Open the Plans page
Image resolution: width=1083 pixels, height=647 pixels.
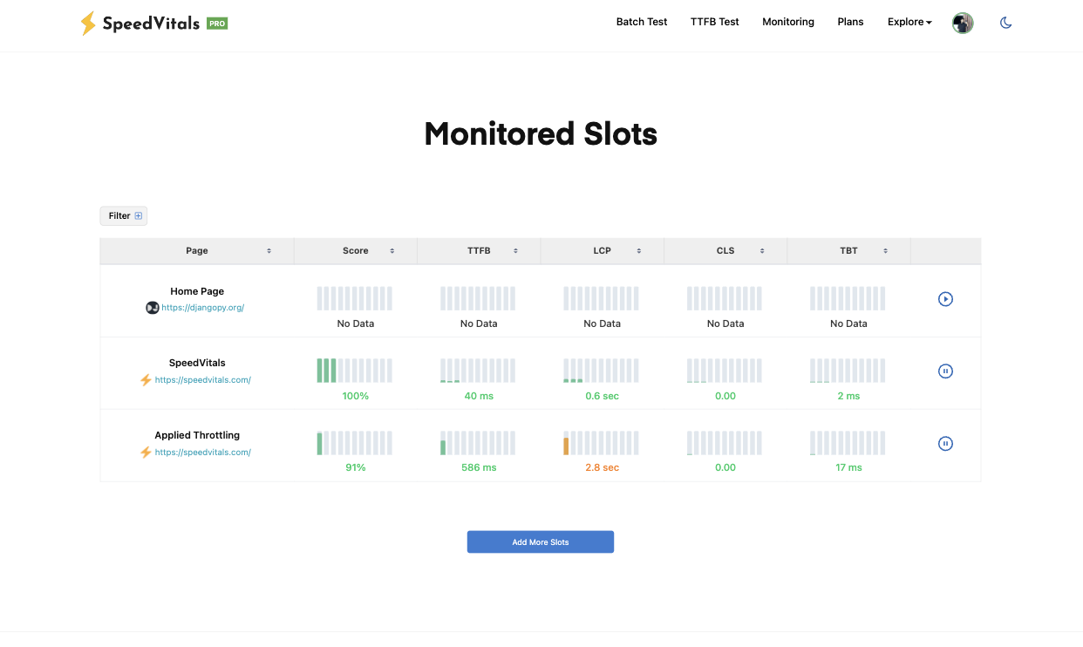pos(850,22)
